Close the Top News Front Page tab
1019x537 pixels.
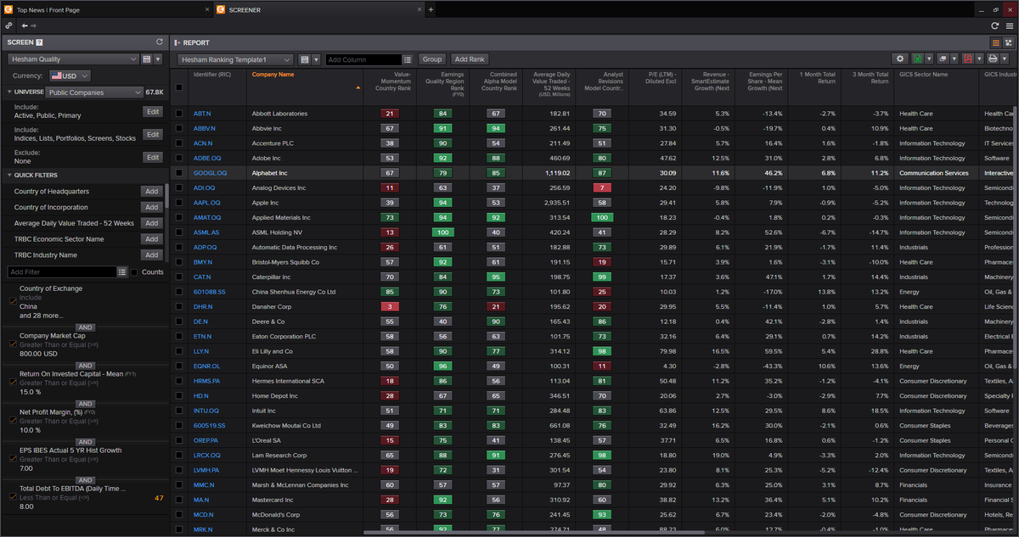[x=206, y=9]
